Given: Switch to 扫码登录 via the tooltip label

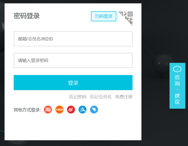Looking at the screenshot, I should click(104, 16).
